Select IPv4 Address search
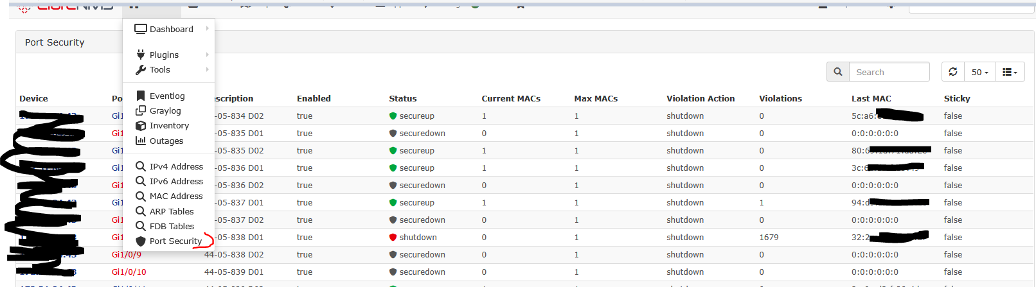The height and width of the screenshot is (287, 1036). pyautogui.click(x=176, y=166)
